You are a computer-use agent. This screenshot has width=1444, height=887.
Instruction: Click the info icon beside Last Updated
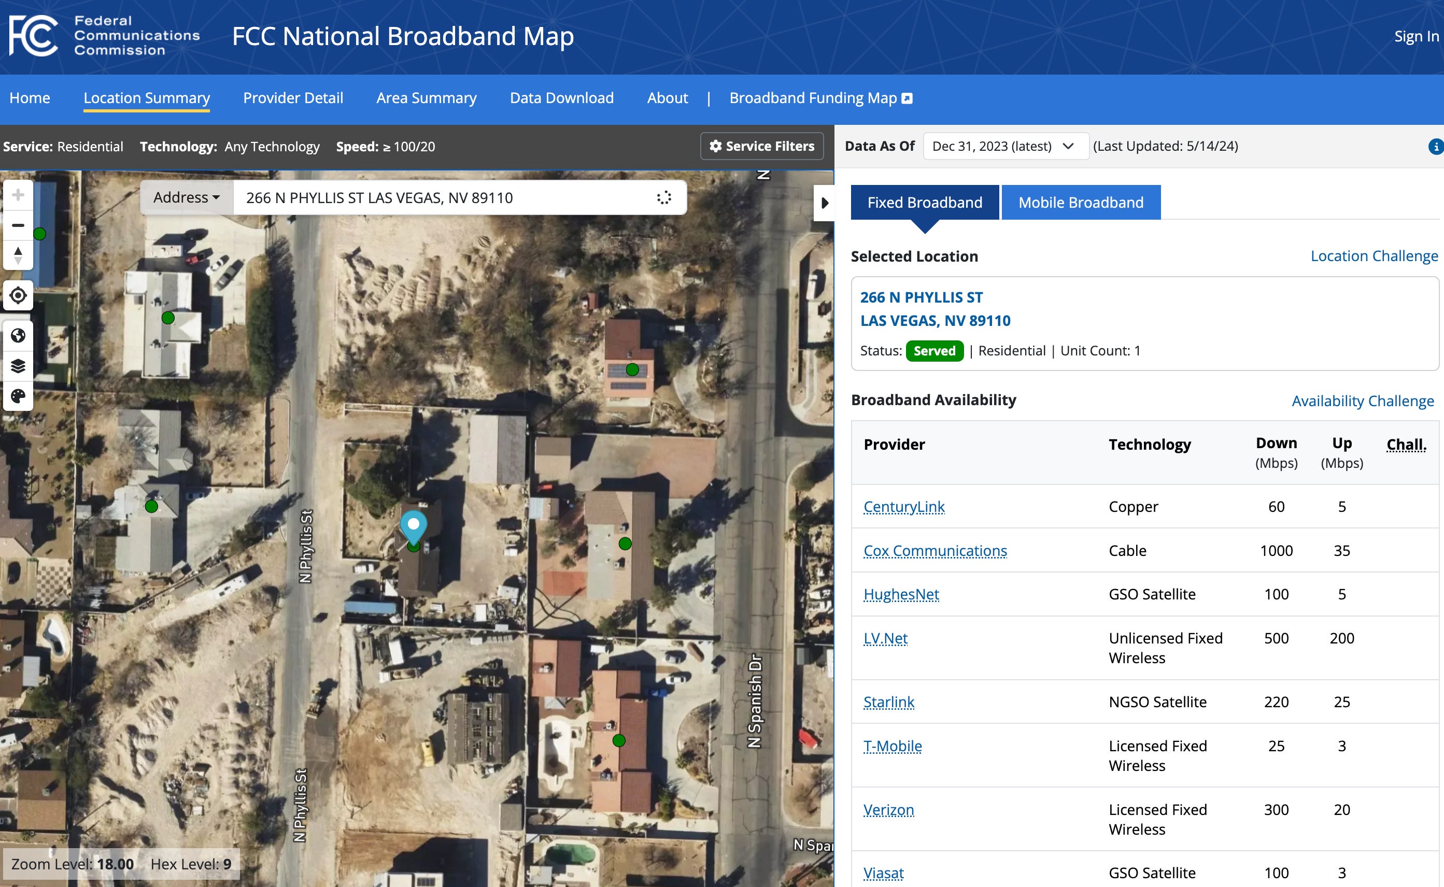pyautogui.click(x=1436, y=147)
